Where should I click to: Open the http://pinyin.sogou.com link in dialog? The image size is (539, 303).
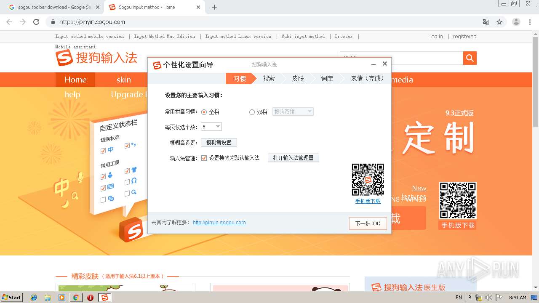219,223
